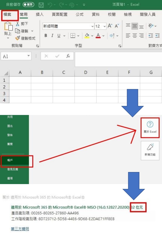Click the Increase Indent icon
This screenshot has width=162, height=239.
pos(157,36)
